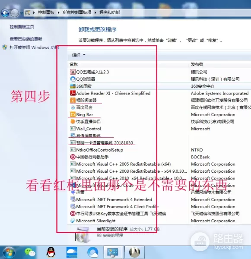Open the 控制面板主页 link
Screen dimensions: 251x259
[x=22, y=27]
